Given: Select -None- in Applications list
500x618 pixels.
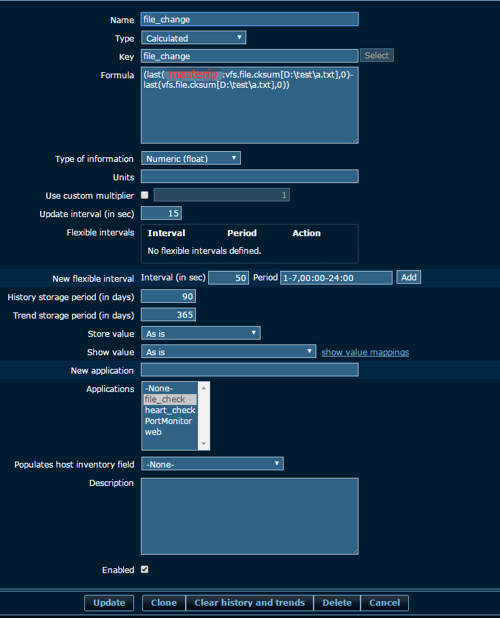Looking at the screenshot, I should [x=170, y=389].
